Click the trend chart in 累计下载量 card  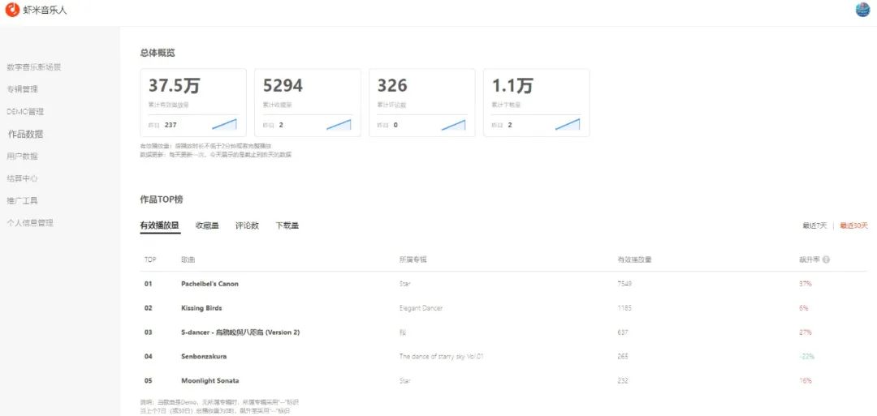[x=568, y=124]
